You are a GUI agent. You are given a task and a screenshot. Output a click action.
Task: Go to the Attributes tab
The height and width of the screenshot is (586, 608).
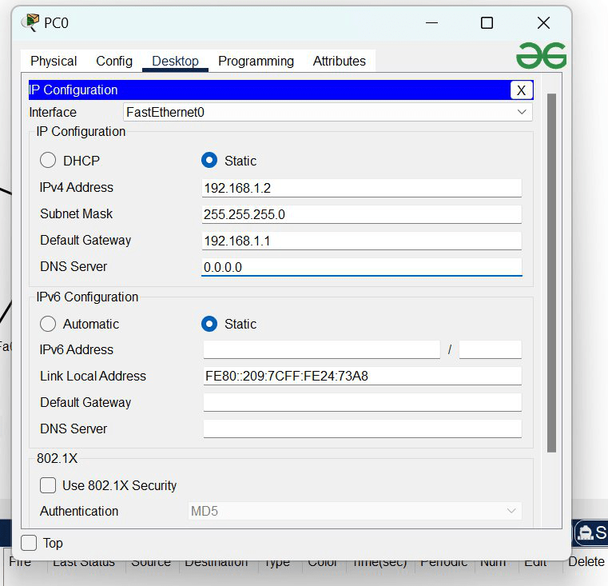340,61
